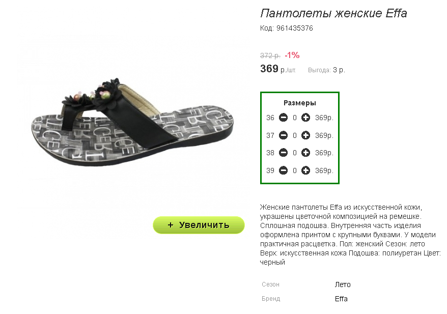Click the -1% discount label
This screenshot has width=447, height=314.
coord(292,55)
